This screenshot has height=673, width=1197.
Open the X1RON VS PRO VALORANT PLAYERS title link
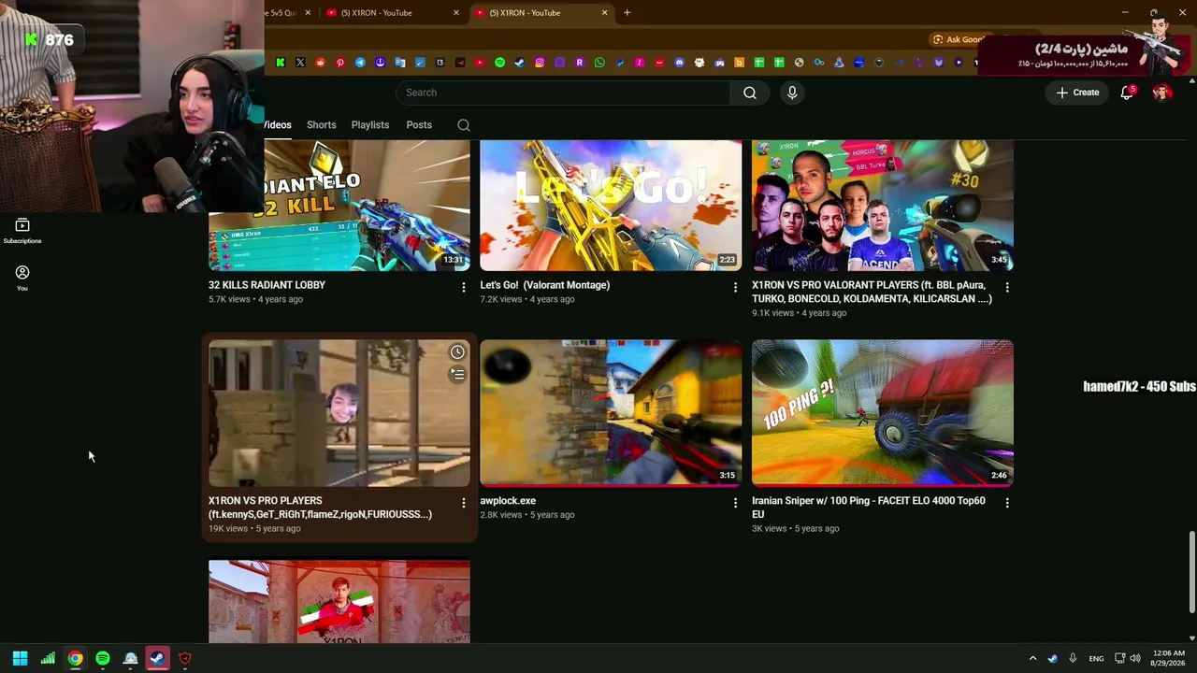pyautogui.click(x=872, y=292)
